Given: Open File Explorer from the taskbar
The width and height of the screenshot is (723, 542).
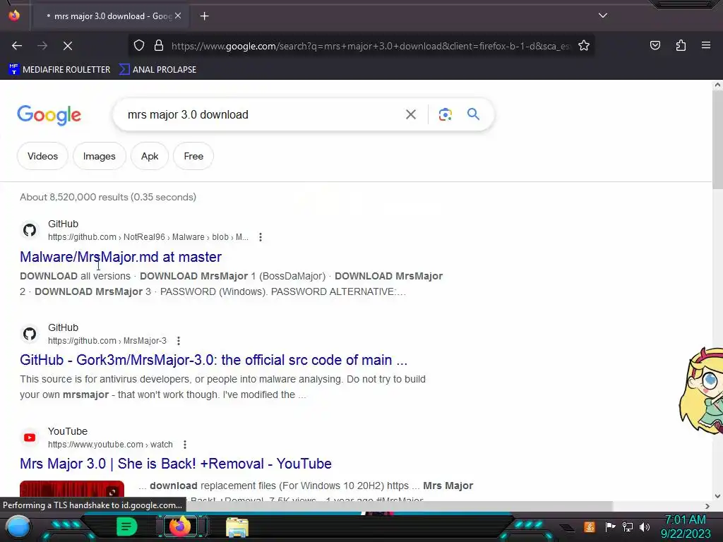Looking at the screenshot, I should 237,527.
